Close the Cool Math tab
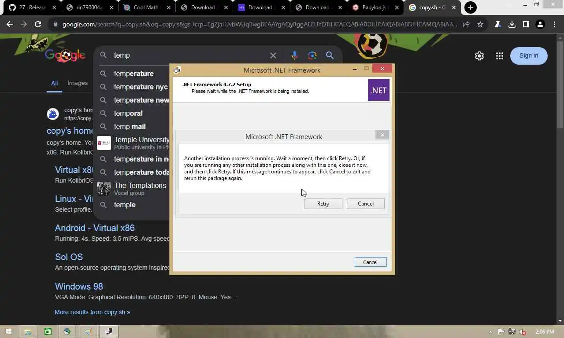The image size is (564, 338). (168, 7)
